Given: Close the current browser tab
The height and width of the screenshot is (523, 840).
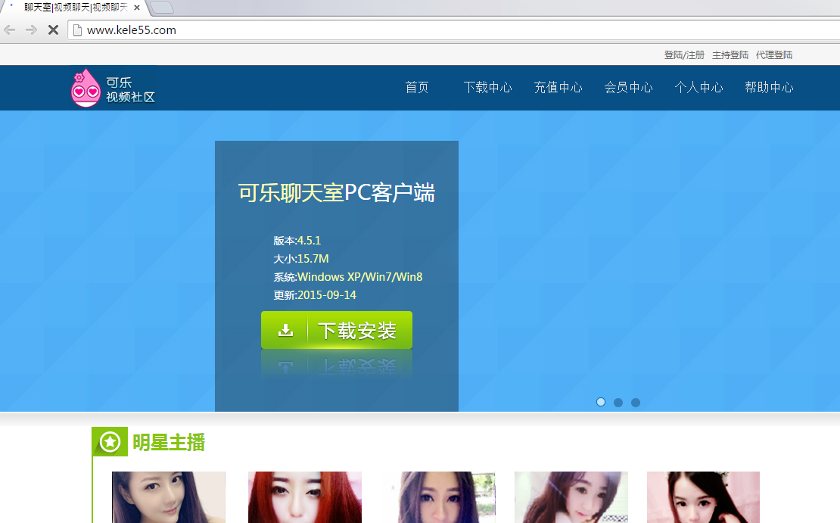Looking at the screenshot, I should click(137, 8).
